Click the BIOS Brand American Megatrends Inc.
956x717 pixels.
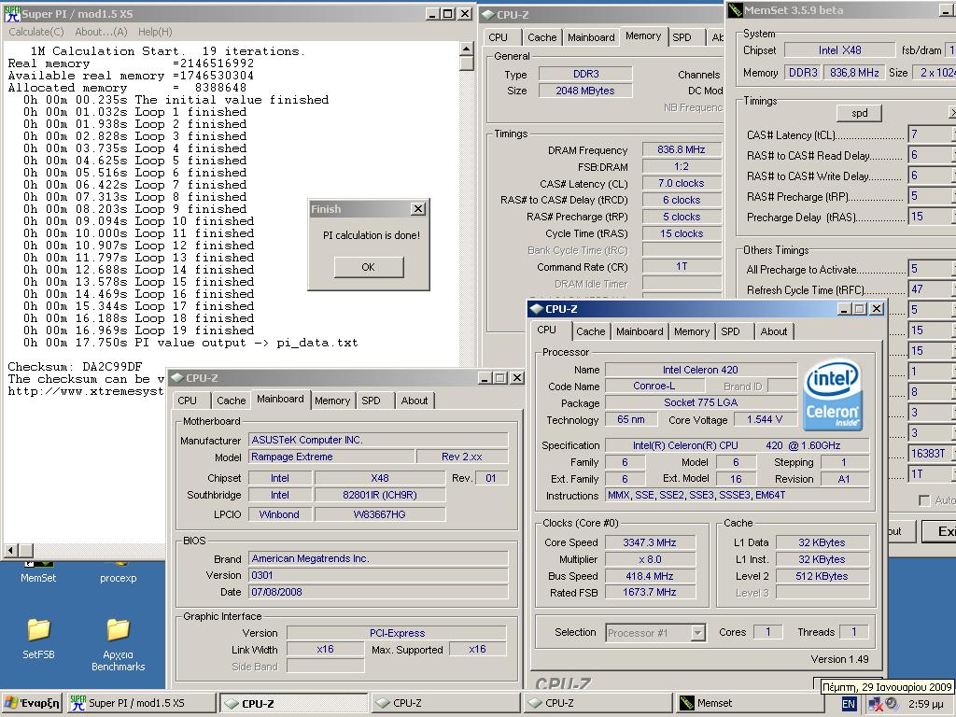click(x=378, y=558)
